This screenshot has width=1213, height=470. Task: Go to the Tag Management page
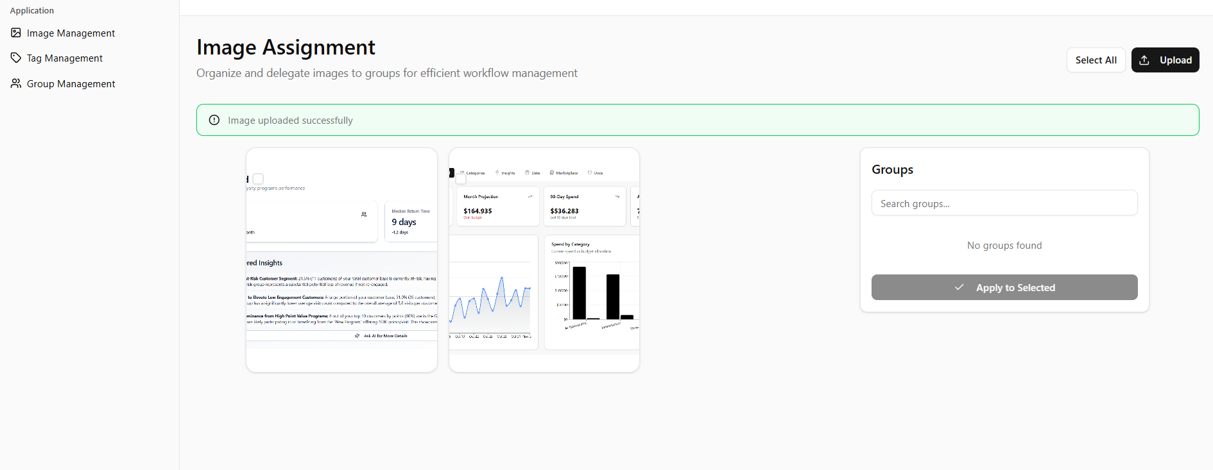[64, 58]
